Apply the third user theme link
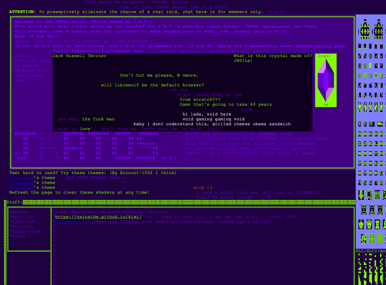Screen dimensions: 386x285 pyautogui.click(x=21, y=188)
